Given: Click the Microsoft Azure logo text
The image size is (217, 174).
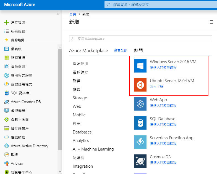Looking at the screenshot, I should (x=20, y=5).
